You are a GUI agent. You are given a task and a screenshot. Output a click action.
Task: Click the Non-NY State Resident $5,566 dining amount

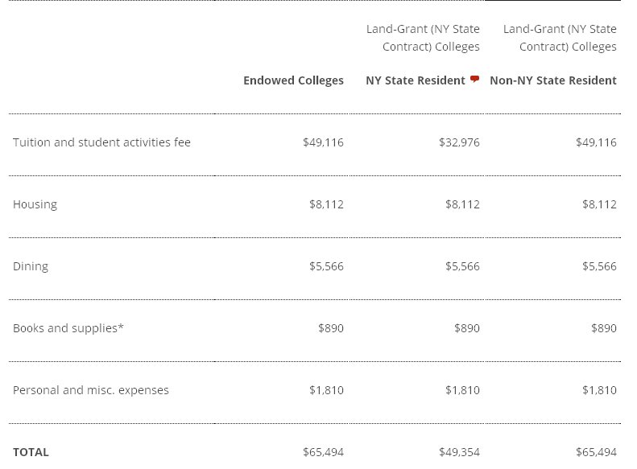point(599,266)
